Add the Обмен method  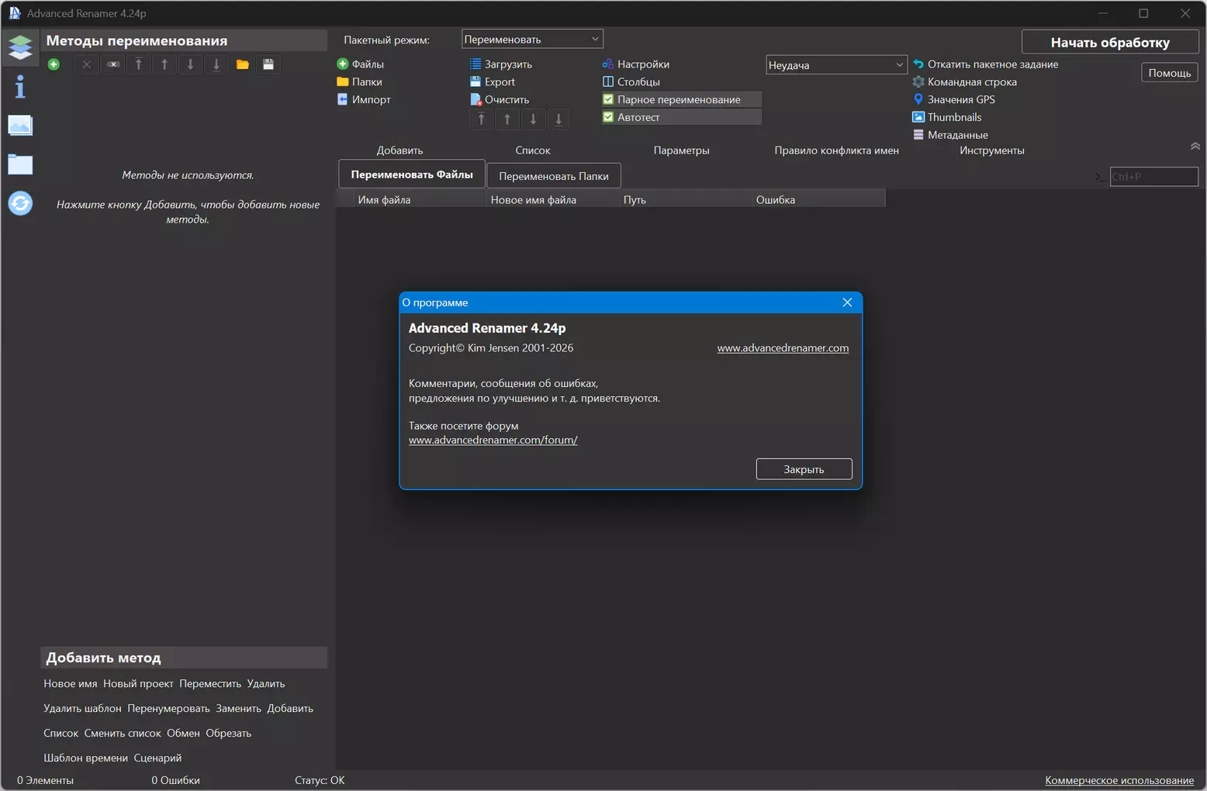click(x=183, y=734)
